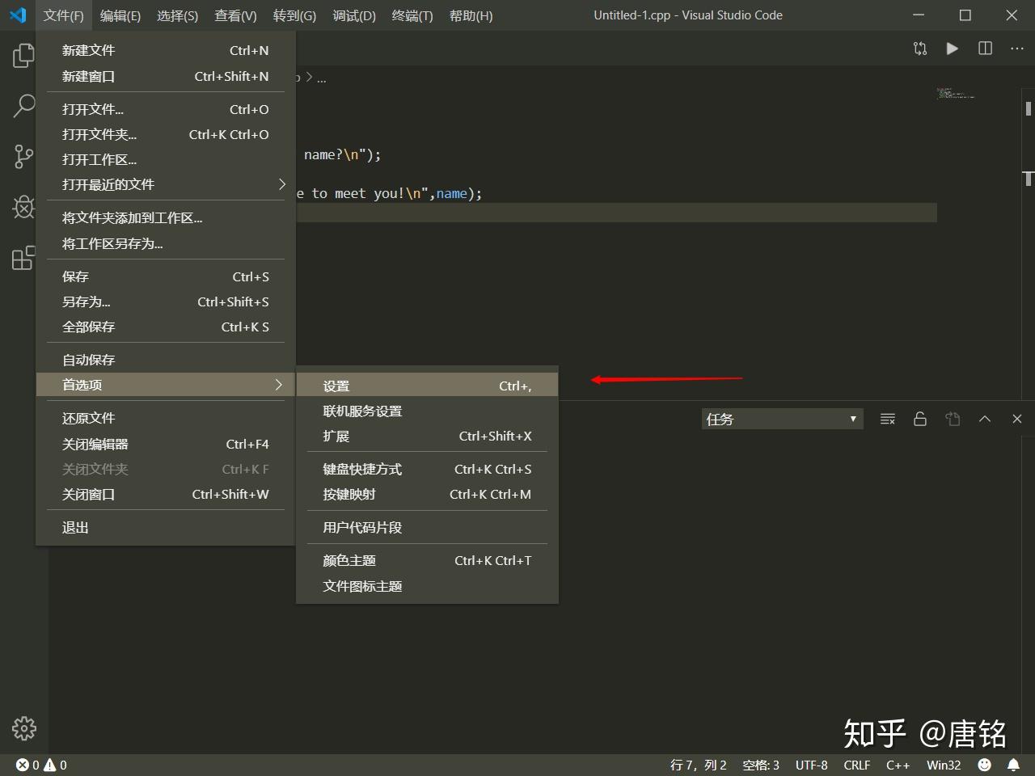Click the errors and warnings counter

click(41, 765)
